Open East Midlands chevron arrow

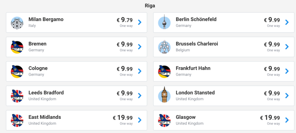coord(140,120)
